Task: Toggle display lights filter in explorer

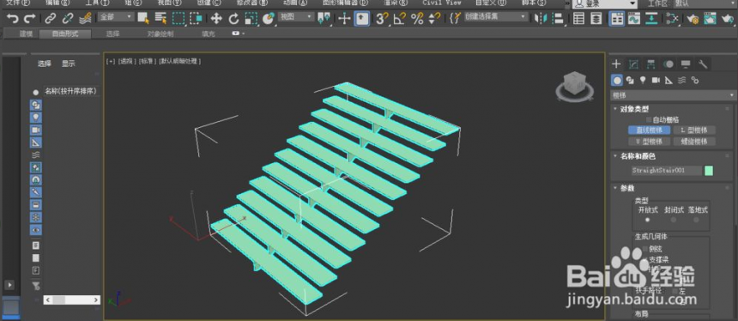Action: [36, 117]
